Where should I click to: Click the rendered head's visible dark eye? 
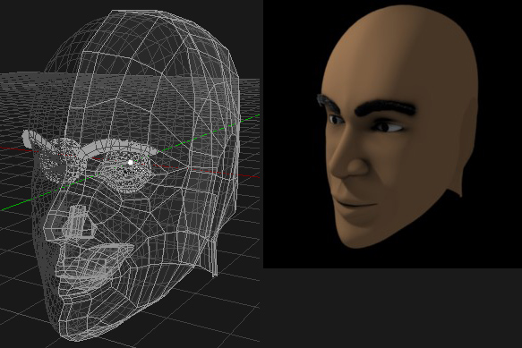pos(386,127)
